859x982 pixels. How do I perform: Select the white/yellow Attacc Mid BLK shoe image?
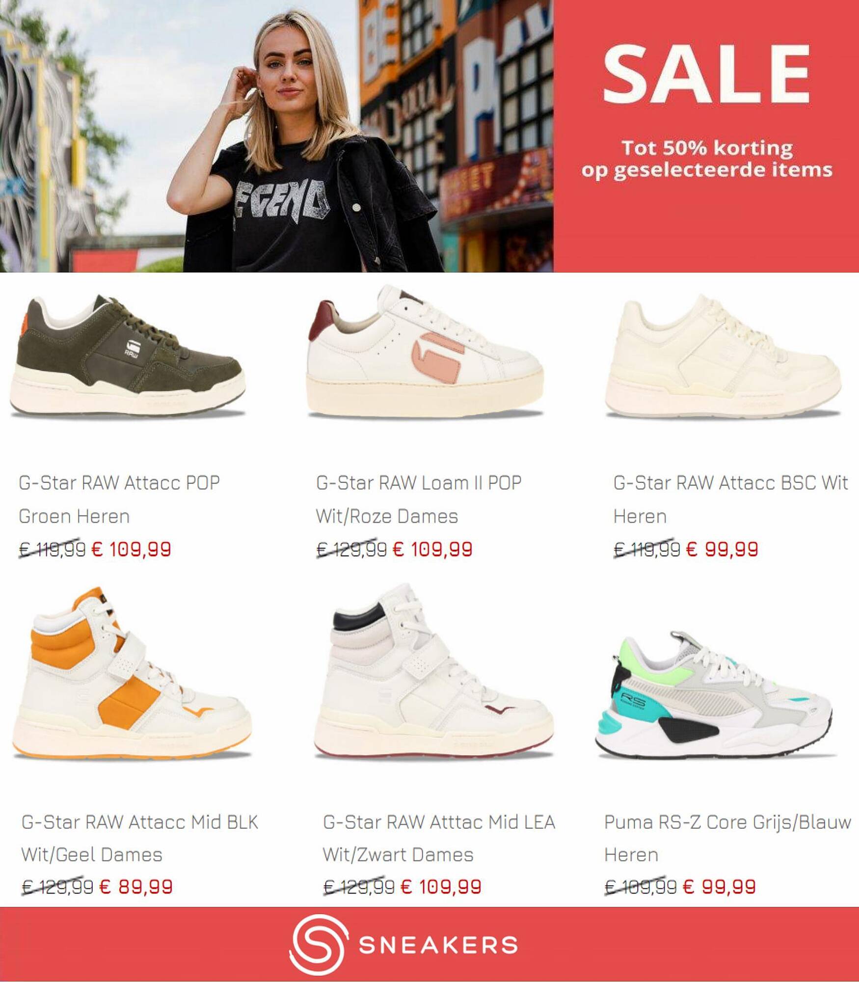pyautogui.click(x=132, y=672)
